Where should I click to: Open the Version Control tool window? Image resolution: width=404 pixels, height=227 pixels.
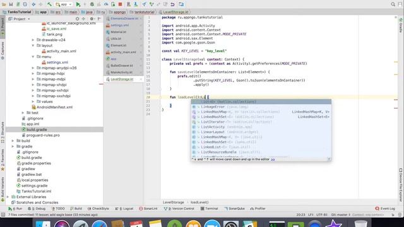click(179, 209)
